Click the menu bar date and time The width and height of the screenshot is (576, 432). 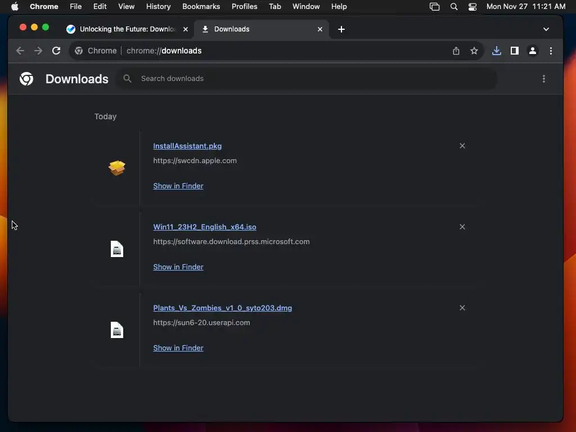point(526,6)
